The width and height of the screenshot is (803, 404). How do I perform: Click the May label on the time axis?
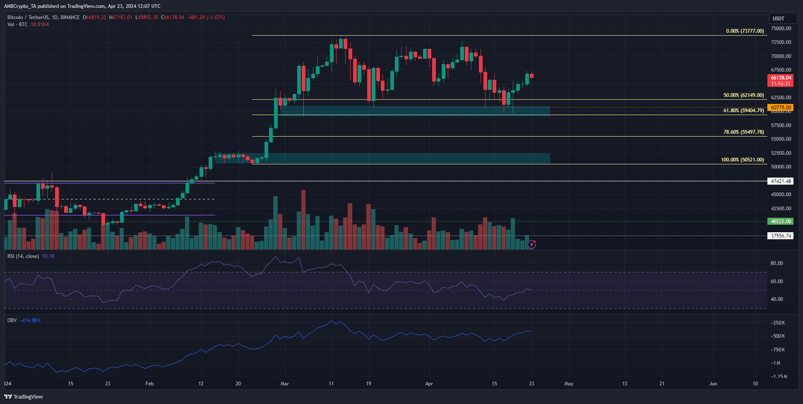pos(569,384)
